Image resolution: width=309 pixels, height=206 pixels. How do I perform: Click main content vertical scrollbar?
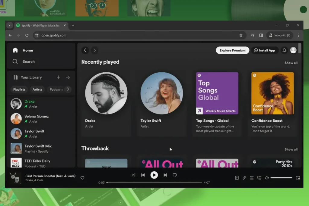coord(300,48)
